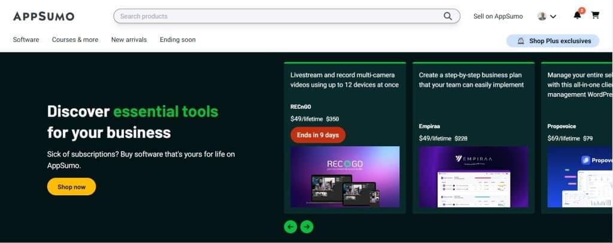Screen dimensions: 613x243
Task: Go to New arrivals
Action: [129, 40]
